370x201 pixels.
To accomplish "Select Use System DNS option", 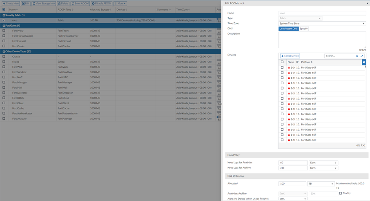I will (289, 29).
